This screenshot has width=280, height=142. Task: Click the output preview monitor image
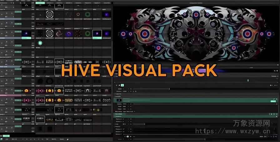tap(196, 34)
